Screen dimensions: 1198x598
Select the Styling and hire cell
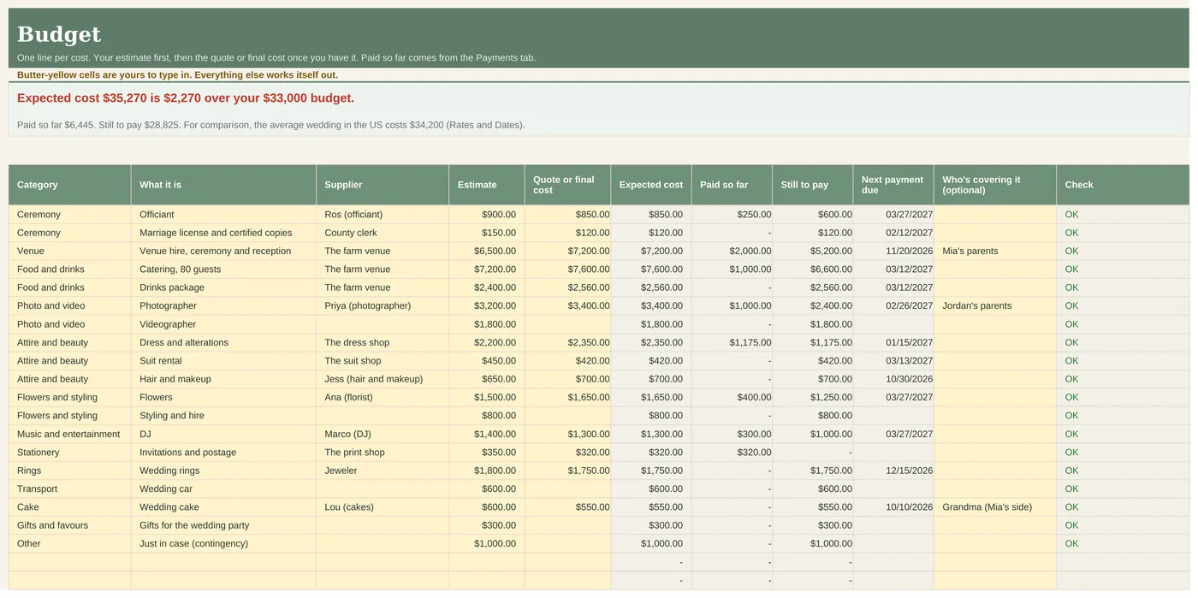(223, 416)
